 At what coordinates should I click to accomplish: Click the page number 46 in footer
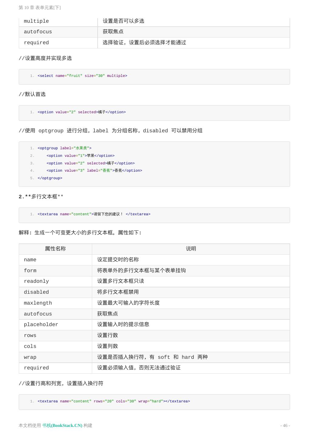pyautogui.click(x=285, y=425)
